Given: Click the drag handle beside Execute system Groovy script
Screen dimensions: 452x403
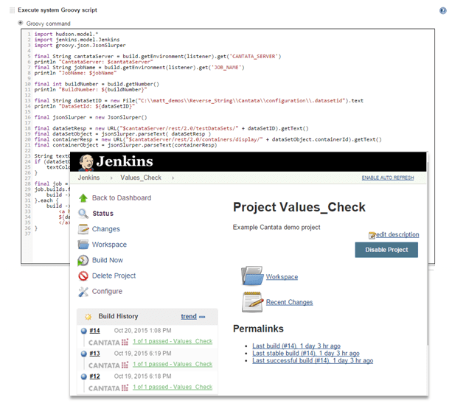Looking at the screenshot, I should 12,10.
